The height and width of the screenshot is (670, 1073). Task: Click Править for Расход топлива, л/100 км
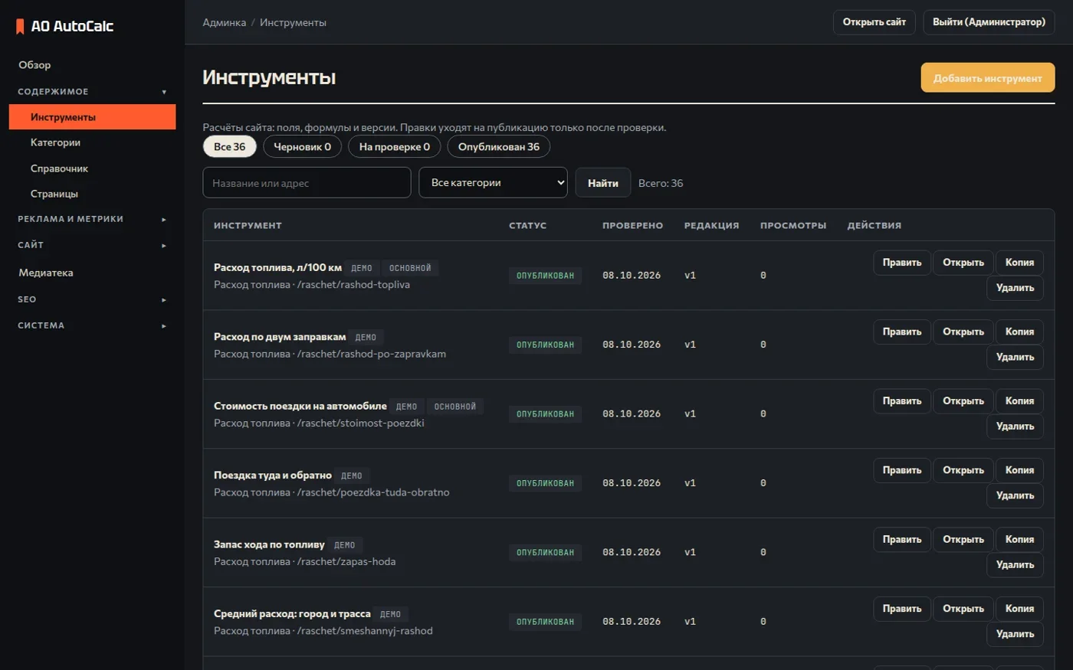coord(902,263)
